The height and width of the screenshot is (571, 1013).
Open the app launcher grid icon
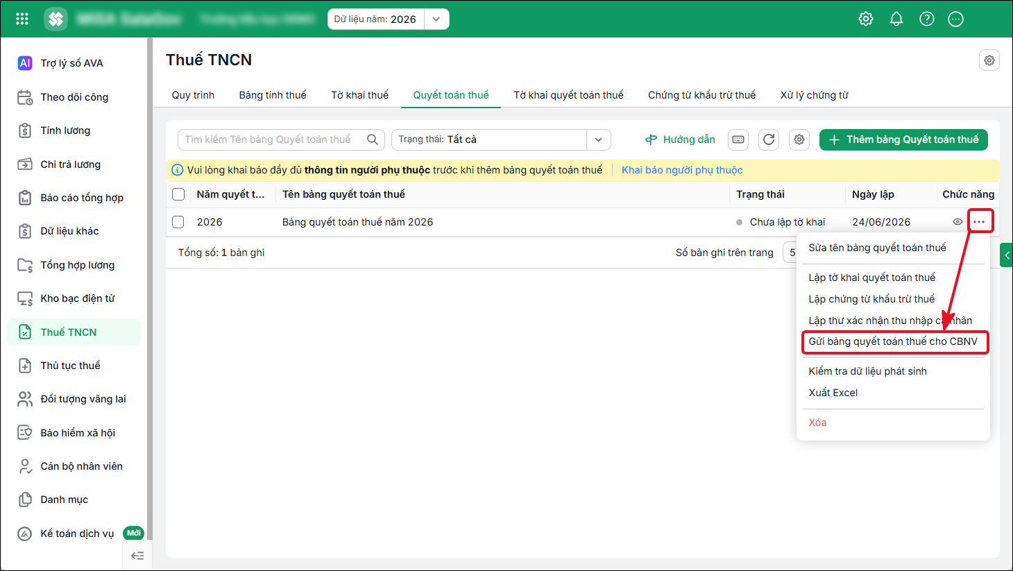(x=22, y=19)
